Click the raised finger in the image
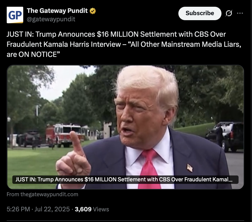The height and width of the screenshot is (222, 252). coord(77,144)
